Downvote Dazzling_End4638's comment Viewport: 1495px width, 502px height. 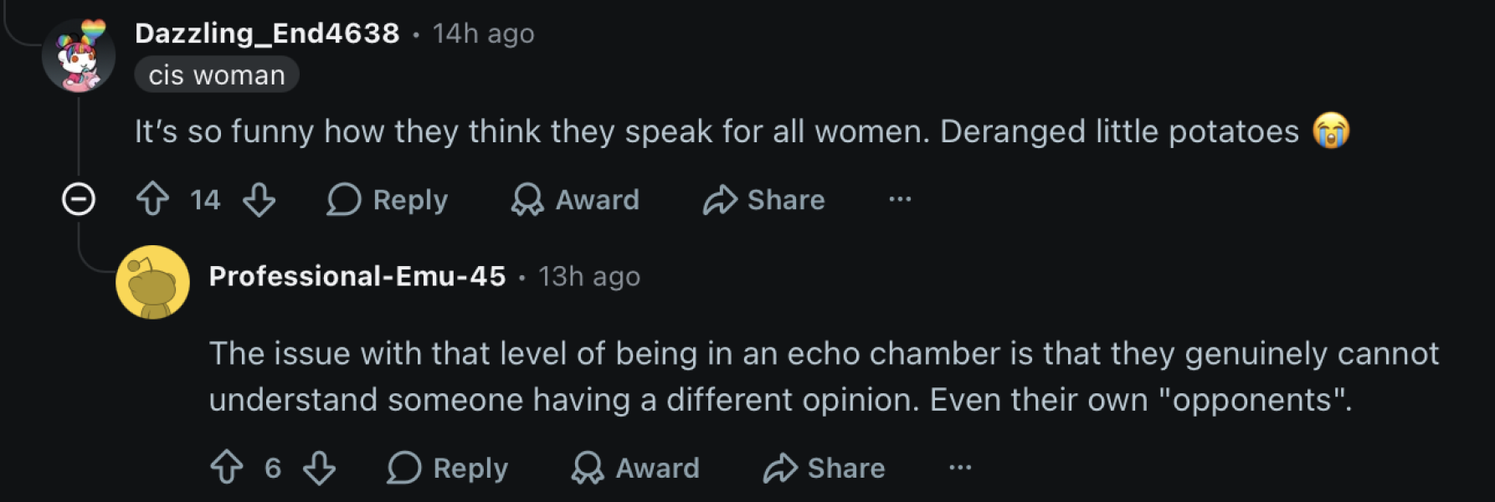coord(259,200)
